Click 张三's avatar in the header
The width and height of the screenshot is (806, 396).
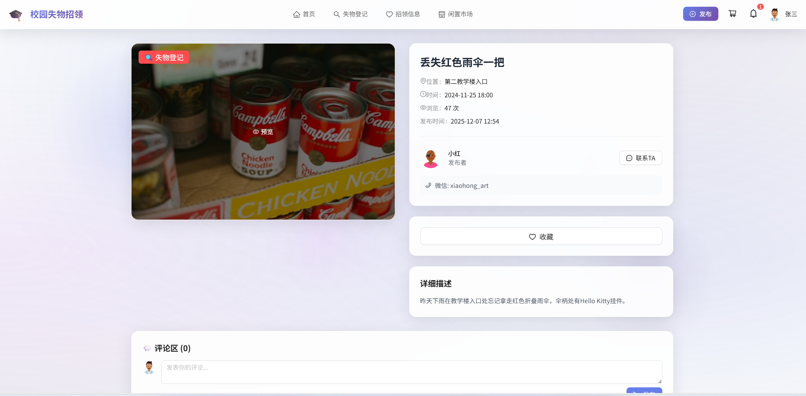click(x=774, y=14)
